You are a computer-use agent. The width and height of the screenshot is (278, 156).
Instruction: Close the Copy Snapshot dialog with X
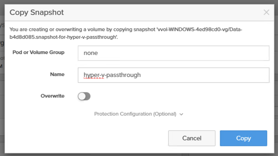point(266,12)
